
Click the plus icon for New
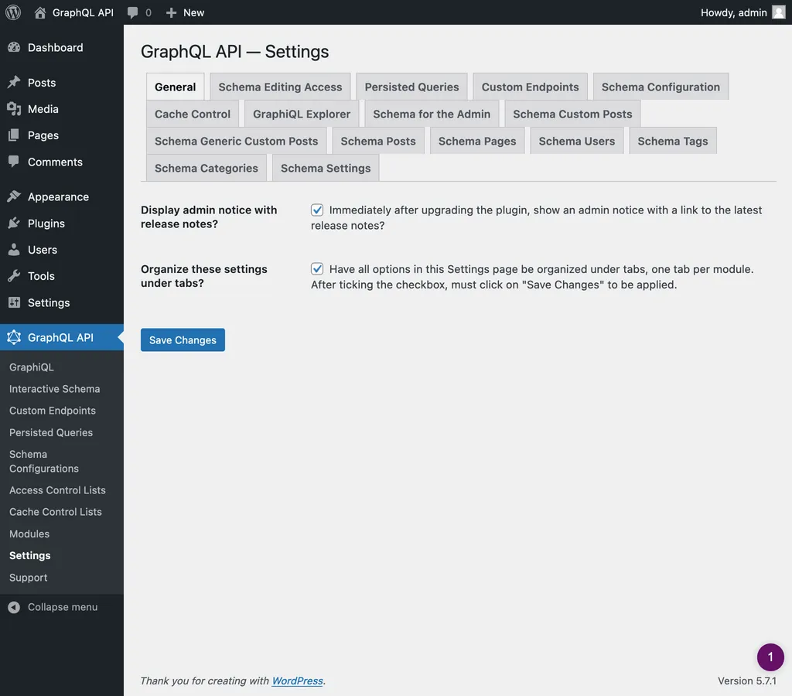click(x=171, y=12)
